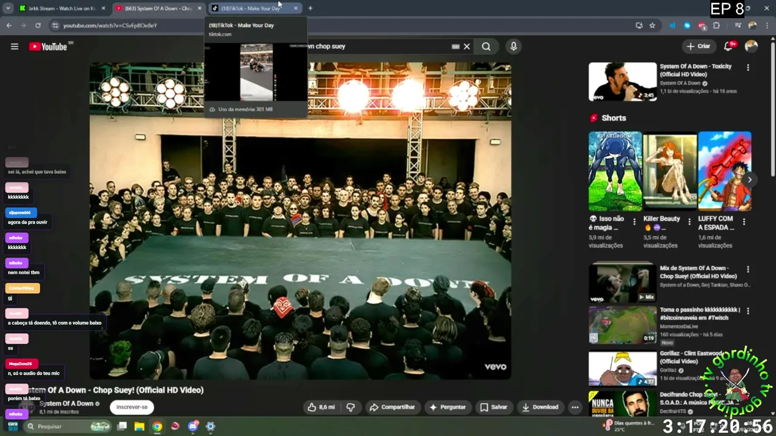This screenshot has height=436, width=776.
Task: Go to the YouTube home logo
Action: coord(48,47)
